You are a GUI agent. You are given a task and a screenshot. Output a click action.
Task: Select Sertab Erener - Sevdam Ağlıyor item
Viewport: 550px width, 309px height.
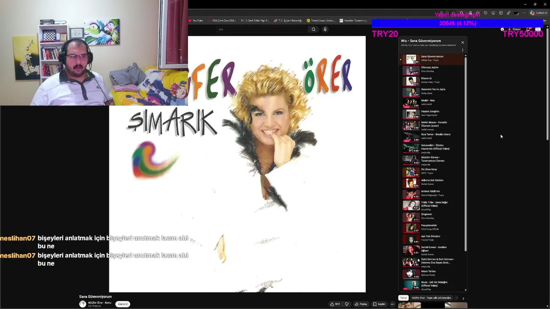432,250
